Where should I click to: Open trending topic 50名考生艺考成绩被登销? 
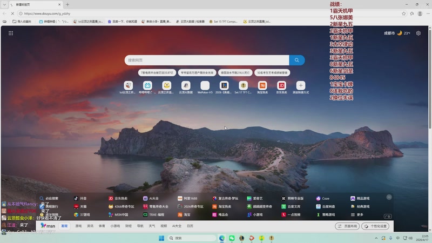[272, 73]
